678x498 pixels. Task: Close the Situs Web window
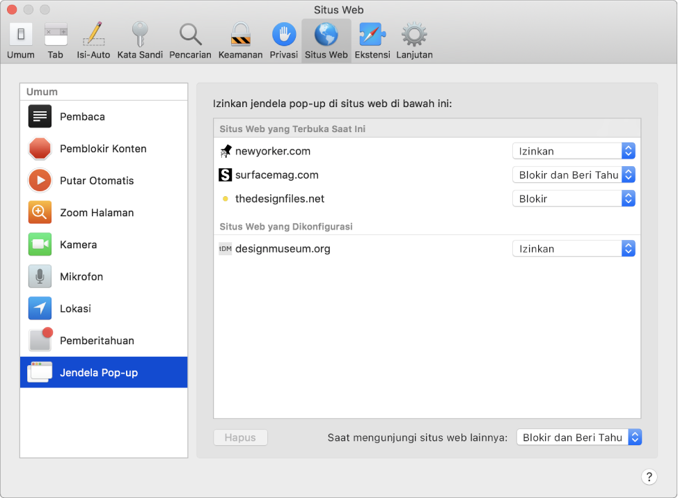[12, 9]
